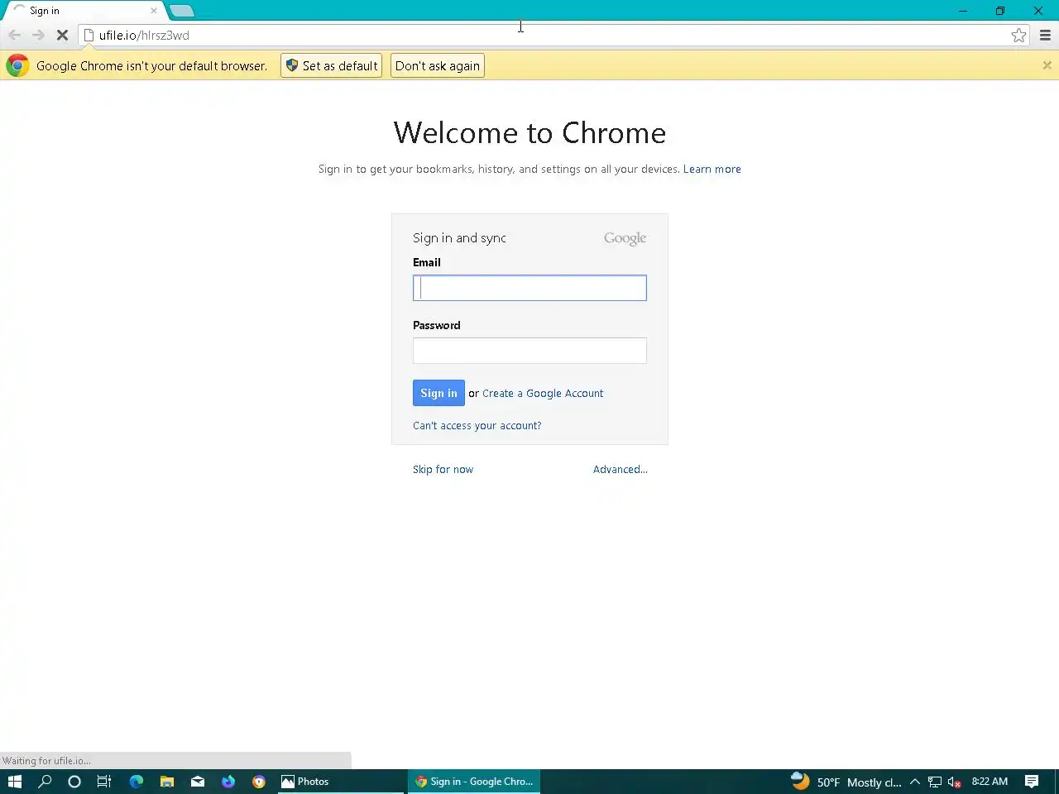This screenshot has width=1059, height=794.
Task: Open Cortana circle icon on taskbar
Action: point(74,781)
